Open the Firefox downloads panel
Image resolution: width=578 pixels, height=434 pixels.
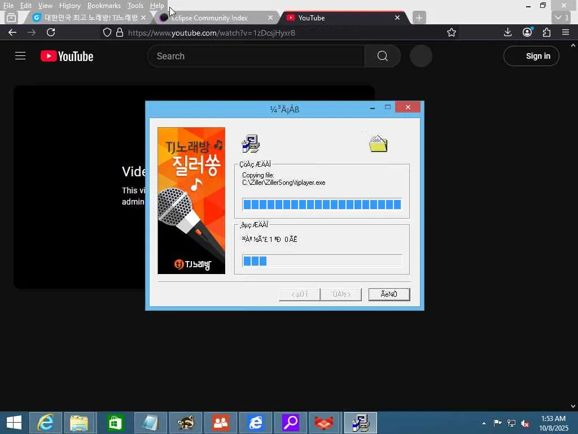tap(507, 32)
